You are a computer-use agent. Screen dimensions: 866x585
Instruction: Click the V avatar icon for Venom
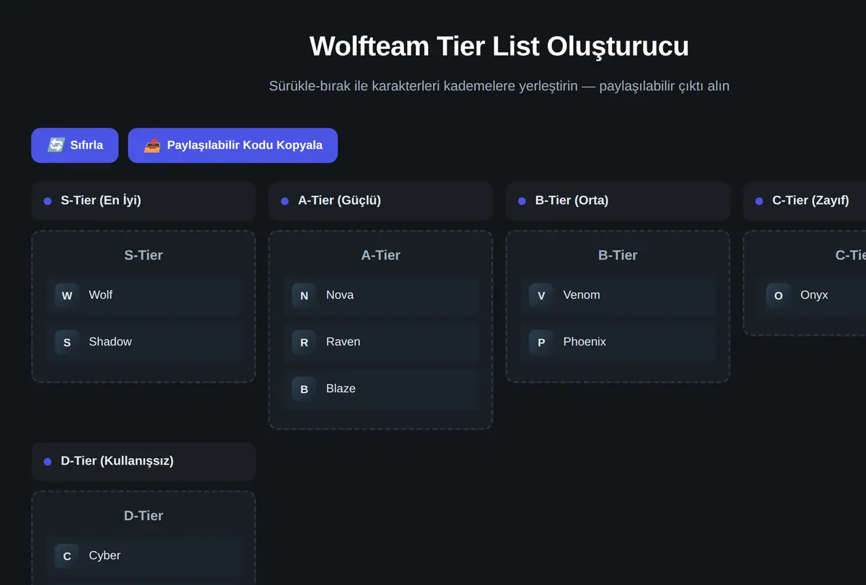541,295
